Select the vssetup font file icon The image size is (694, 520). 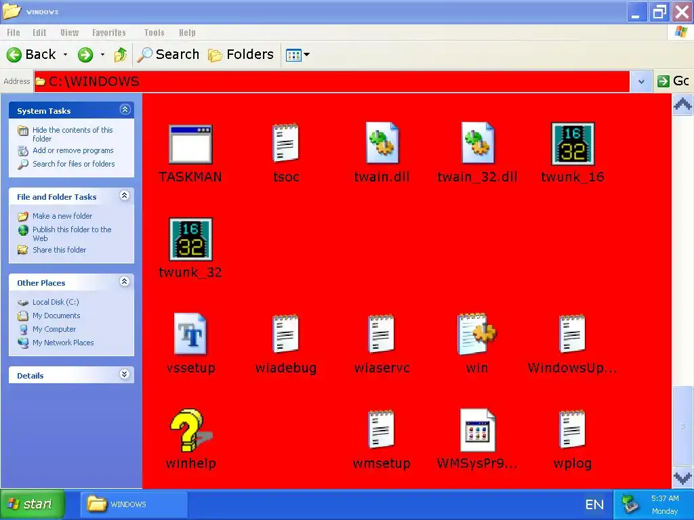tap(190, 334)
